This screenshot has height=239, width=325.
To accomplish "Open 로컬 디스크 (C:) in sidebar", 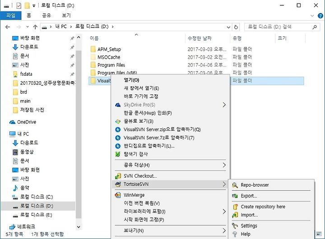I will tap(37, 197).
